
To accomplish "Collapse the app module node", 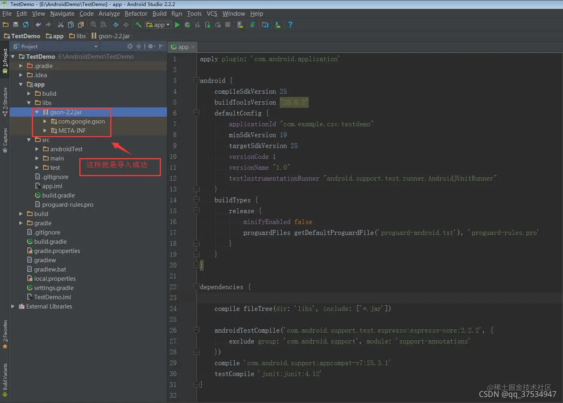I will [21, 84].
